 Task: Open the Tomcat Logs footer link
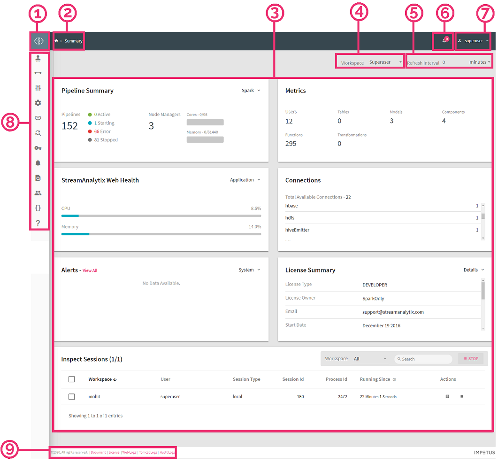coord(148,452)
